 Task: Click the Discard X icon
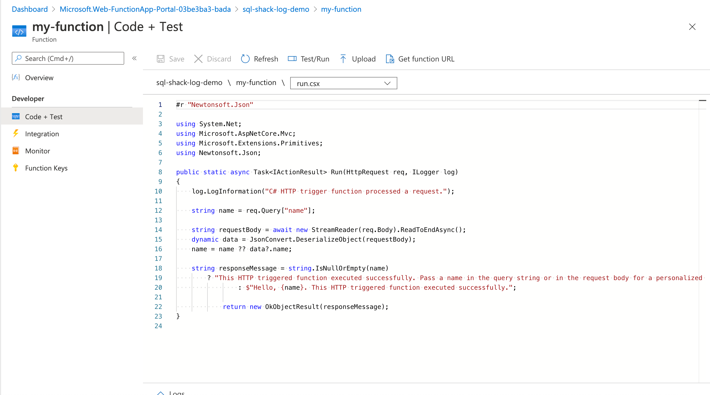click(198, 59)
